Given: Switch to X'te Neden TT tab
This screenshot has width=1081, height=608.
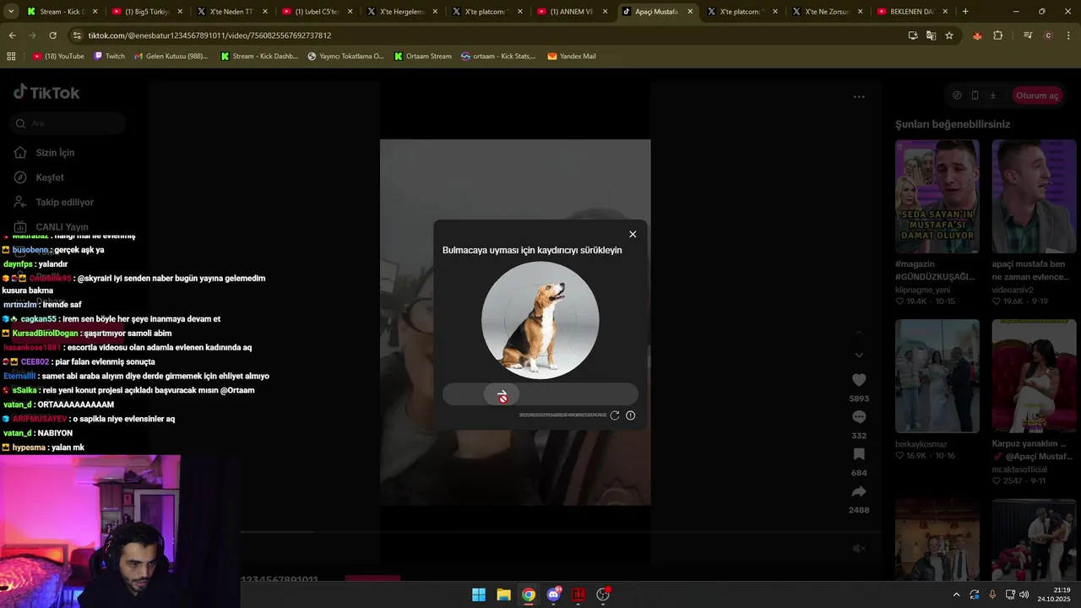Looking at the screenshot, I should click(231, 12).
